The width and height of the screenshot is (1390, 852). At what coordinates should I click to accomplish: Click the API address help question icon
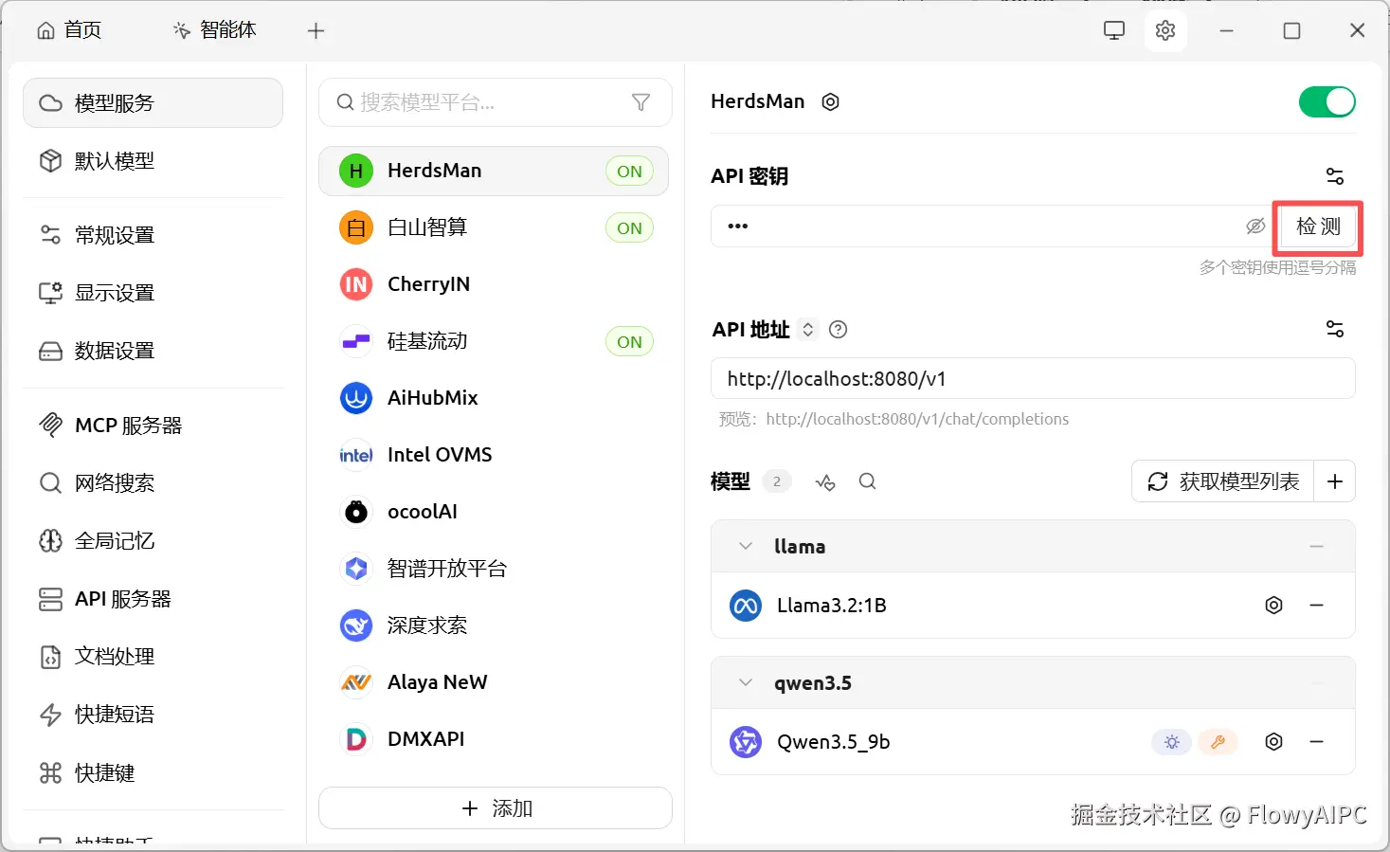tap(838, 330)
